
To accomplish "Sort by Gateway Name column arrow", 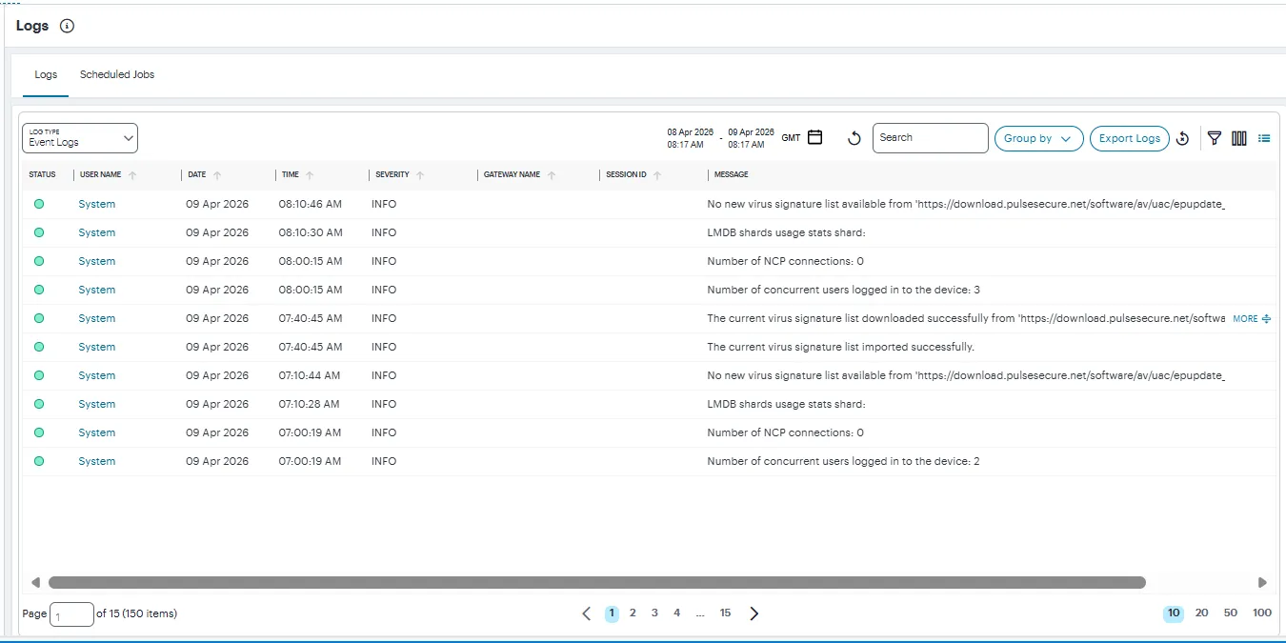I will (x=552, y=175).
